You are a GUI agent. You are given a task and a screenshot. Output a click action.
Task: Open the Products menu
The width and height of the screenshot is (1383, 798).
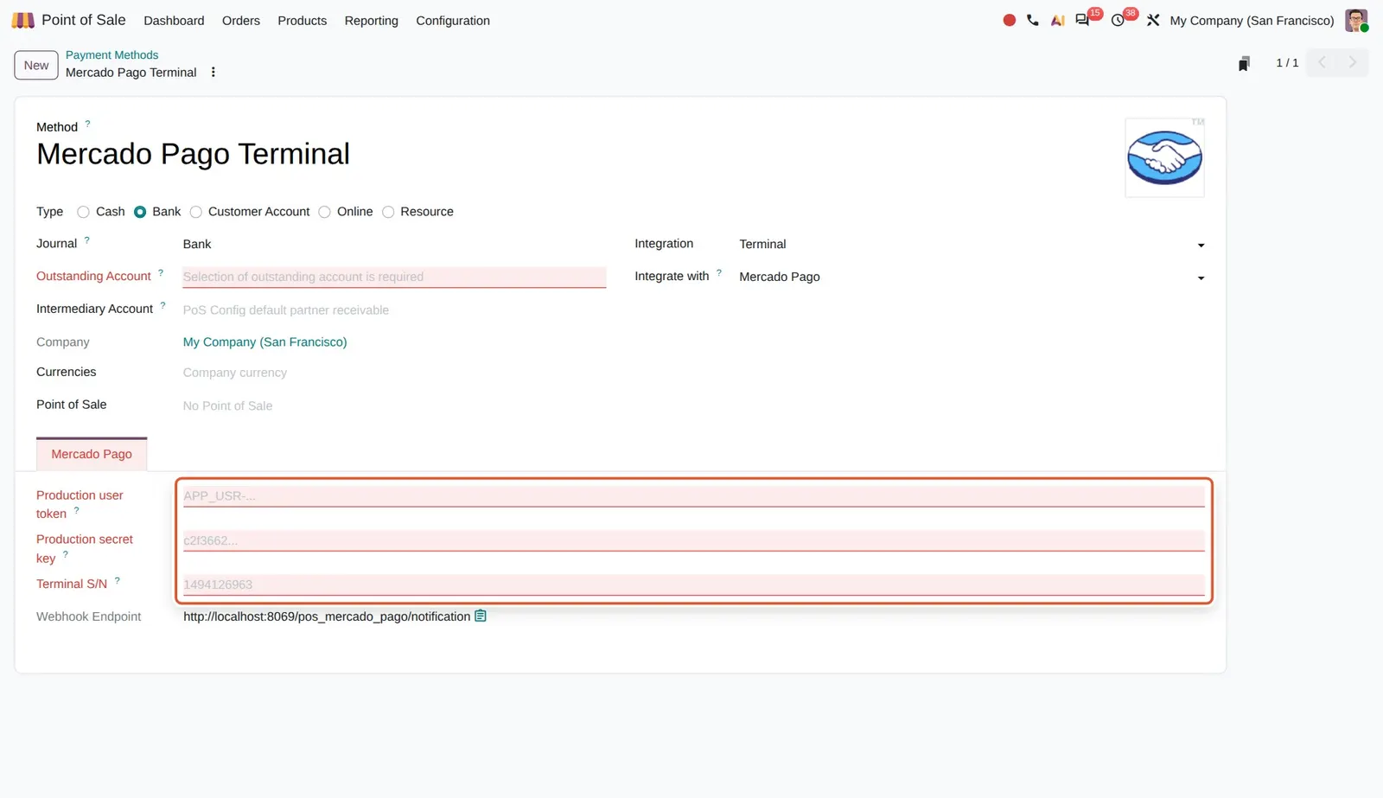click(x=303, y=21)
